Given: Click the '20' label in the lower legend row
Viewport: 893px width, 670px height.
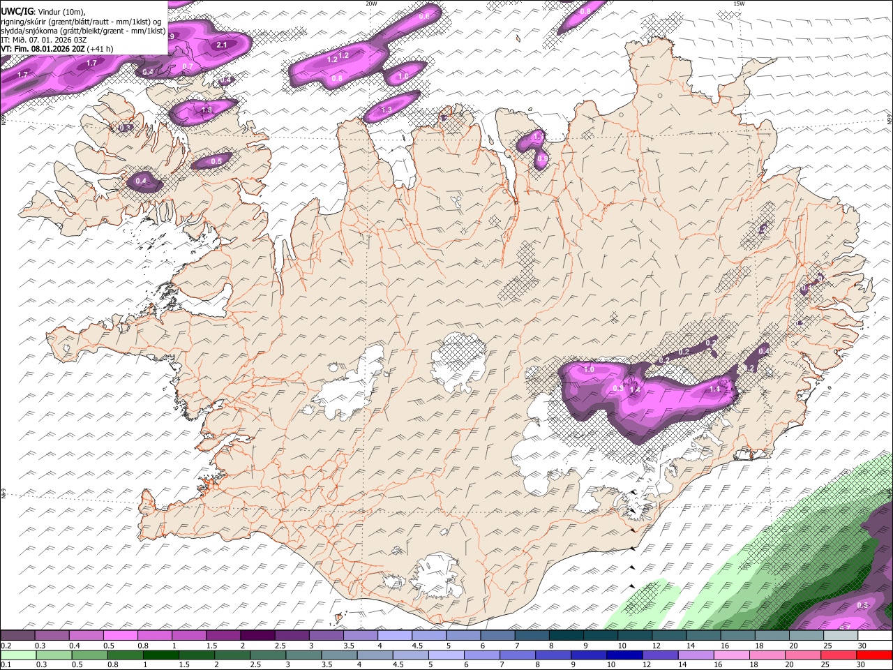Looking at the screenshot, I should (x=788, y=664).
